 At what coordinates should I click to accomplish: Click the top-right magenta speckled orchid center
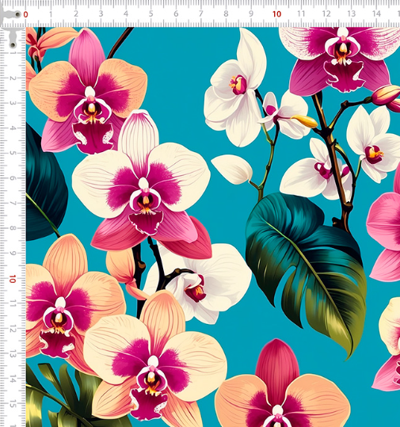click(342, 50)
